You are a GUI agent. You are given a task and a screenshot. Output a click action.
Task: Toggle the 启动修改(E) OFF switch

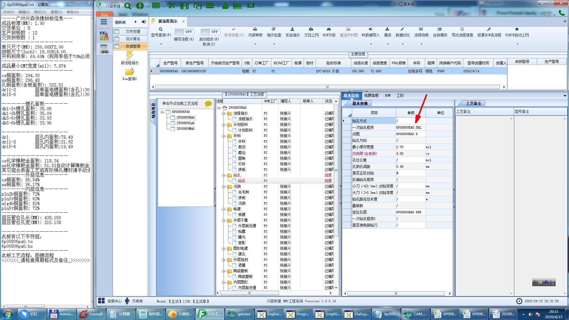point(210,32)
